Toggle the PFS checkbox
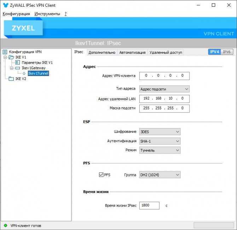The width and height of the screenshot is (237, 230). pyautogui.click(x=101, y=175)
